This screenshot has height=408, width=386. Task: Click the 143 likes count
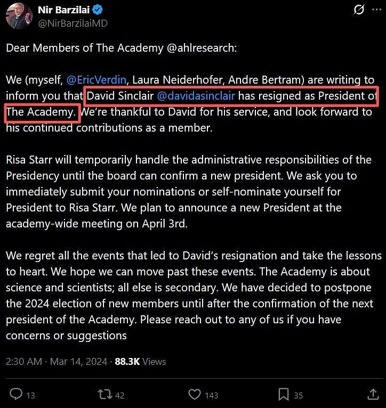click(211, 396)
